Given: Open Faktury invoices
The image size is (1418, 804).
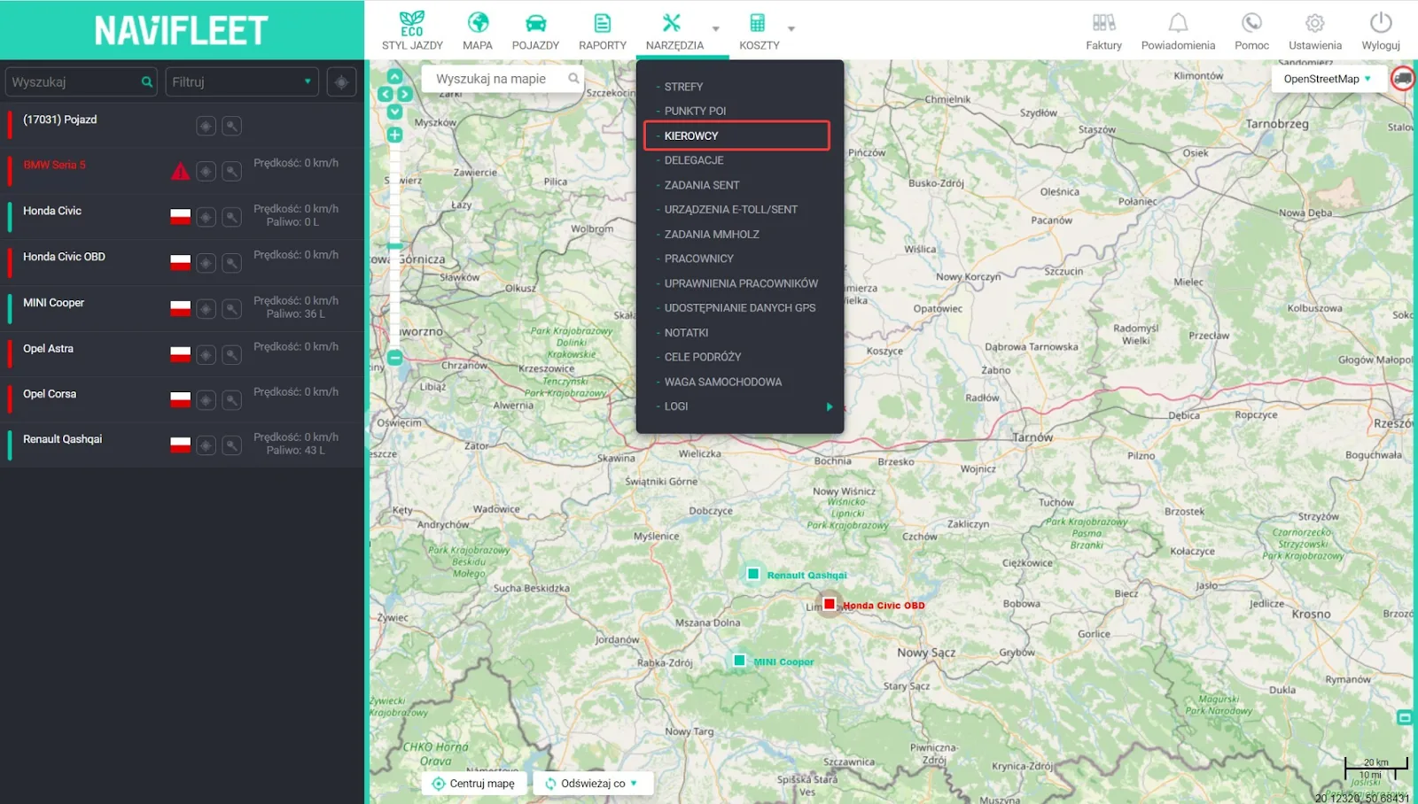Looking at the screenshot, I should click(x=1103, y=31).
